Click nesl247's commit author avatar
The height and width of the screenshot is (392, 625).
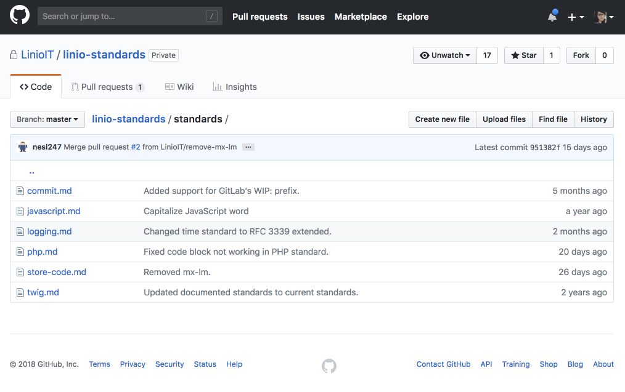(x=23, y=147)
